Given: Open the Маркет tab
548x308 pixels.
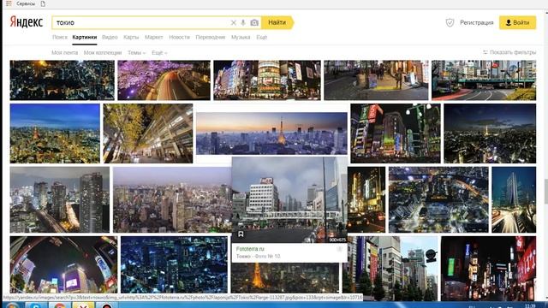Looking at the screenshot, I should tap(154, 37).
